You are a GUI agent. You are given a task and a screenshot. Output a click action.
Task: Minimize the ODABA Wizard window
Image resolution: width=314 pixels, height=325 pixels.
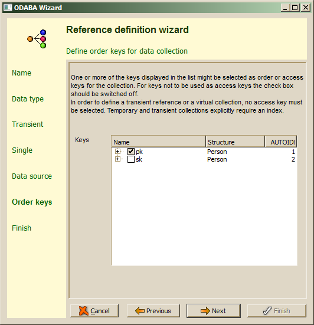pyautogui.click(x=286, y=8)
